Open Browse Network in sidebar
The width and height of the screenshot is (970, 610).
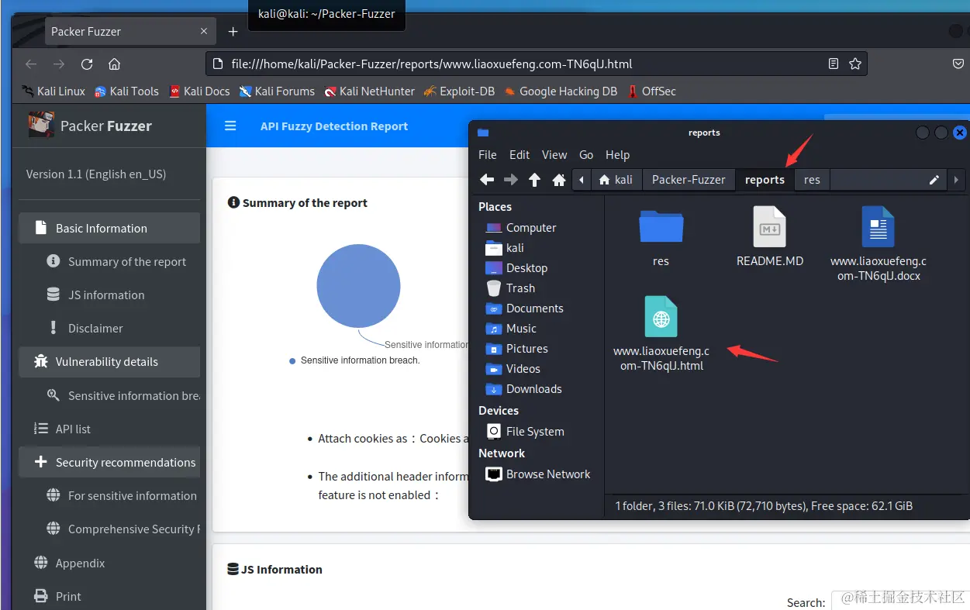coord(537,474)
